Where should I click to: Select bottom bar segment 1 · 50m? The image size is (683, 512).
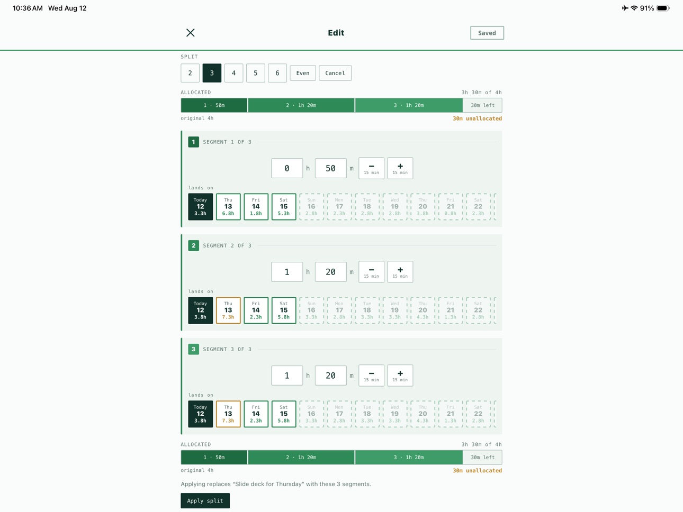tap(214, 458)
